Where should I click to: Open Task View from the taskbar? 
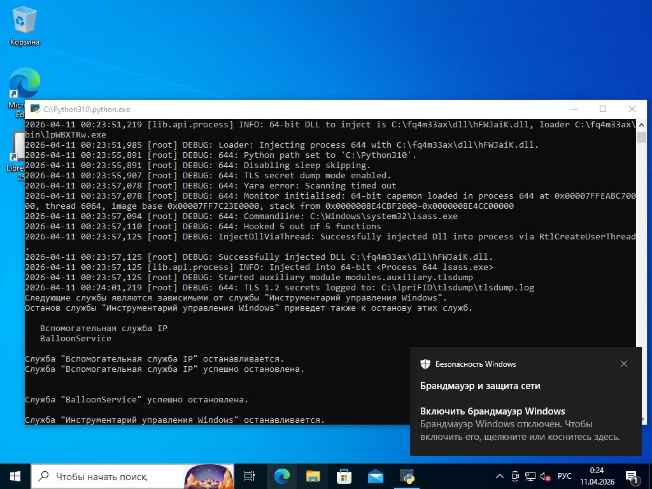(250, 476)
